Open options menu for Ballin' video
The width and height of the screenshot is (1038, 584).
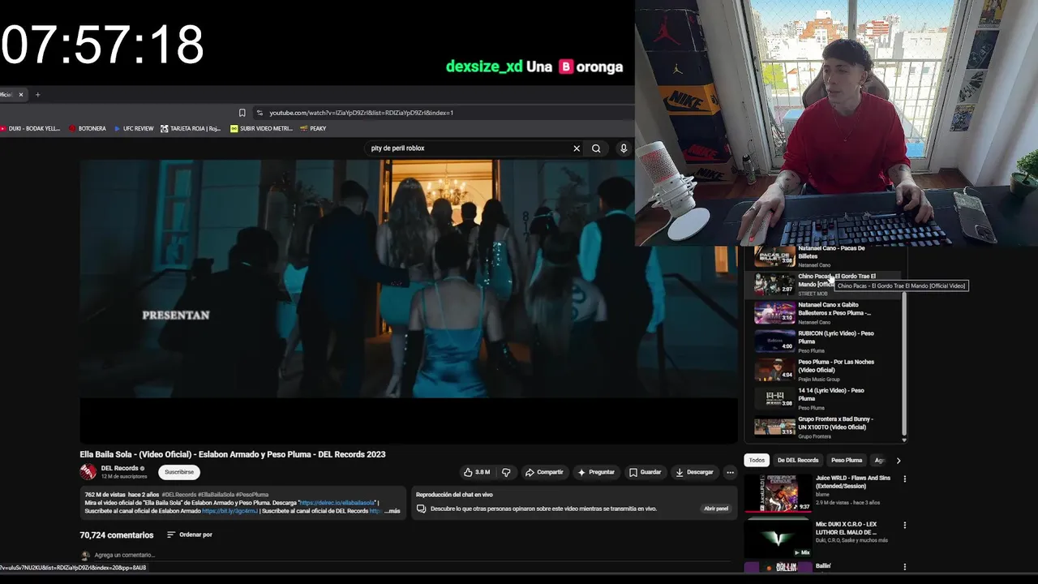pyautogui.click(x=905, y=567)
